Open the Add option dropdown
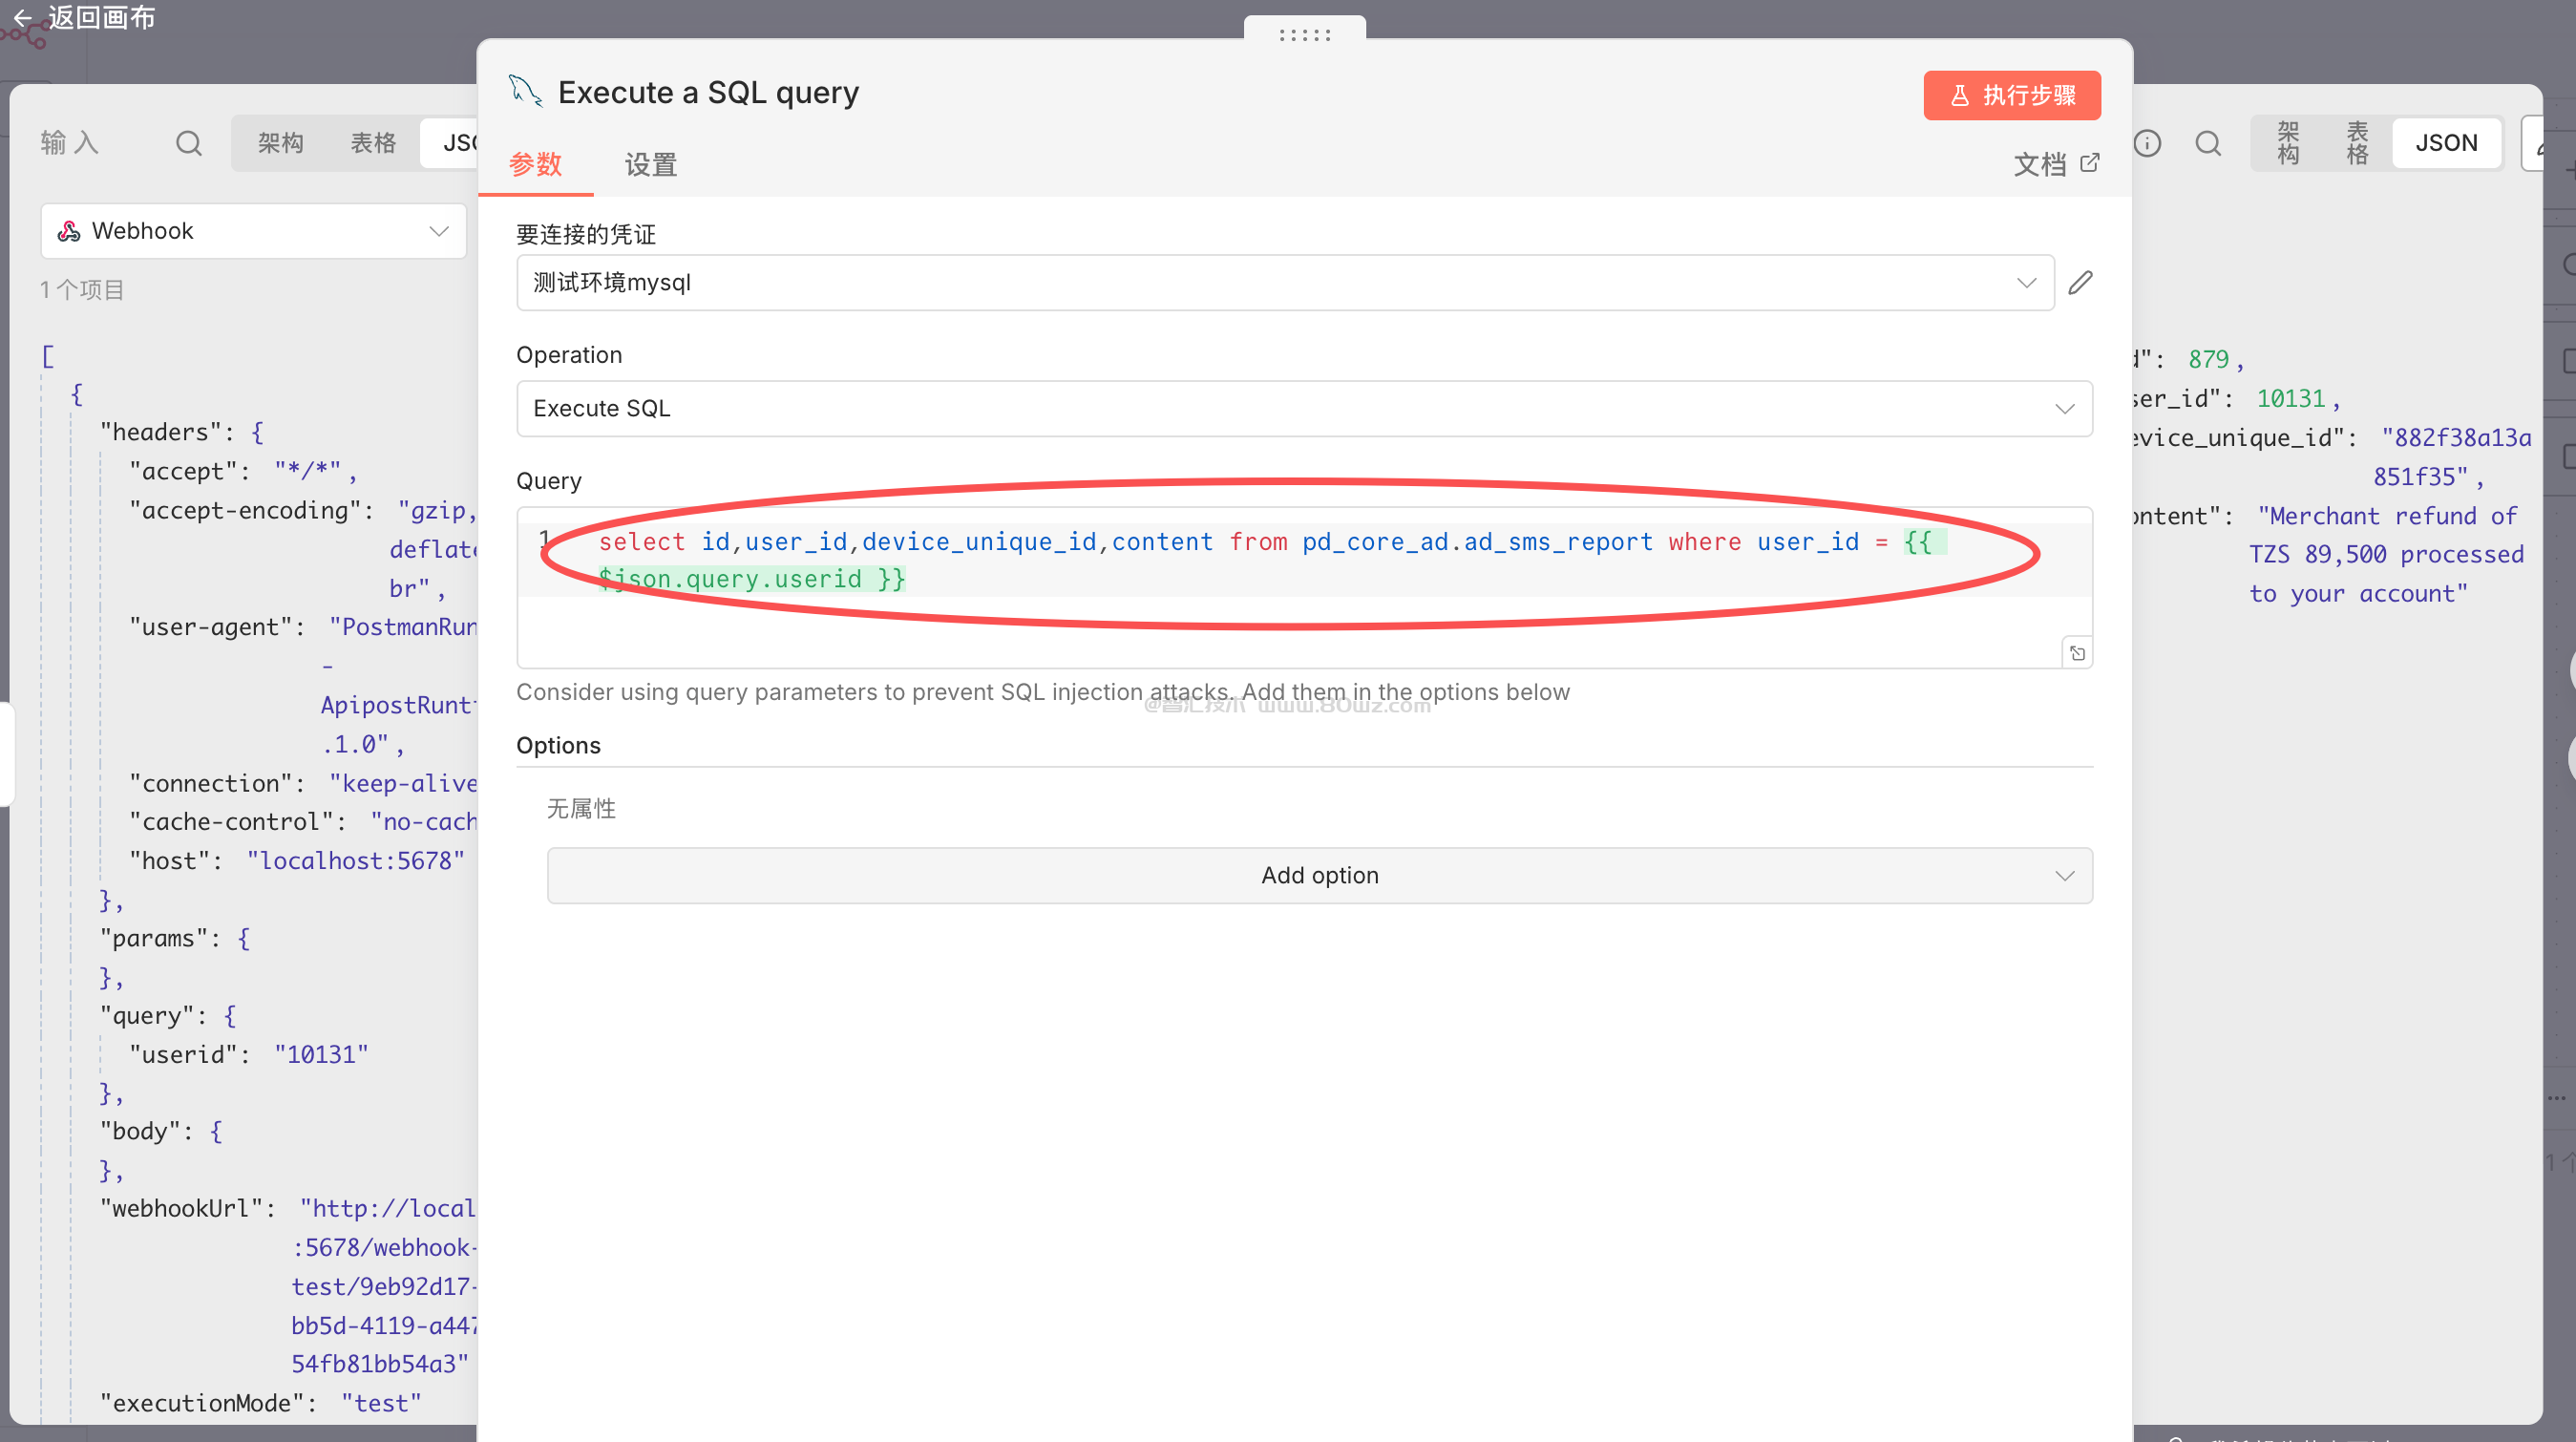2576x1442 pixels. (x=1319, y=875)
